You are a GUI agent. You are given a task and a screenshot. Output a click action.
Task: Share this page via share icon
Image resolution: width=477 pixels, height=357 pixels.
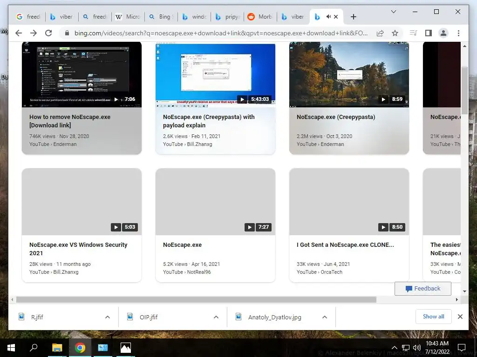pos(380,33)
